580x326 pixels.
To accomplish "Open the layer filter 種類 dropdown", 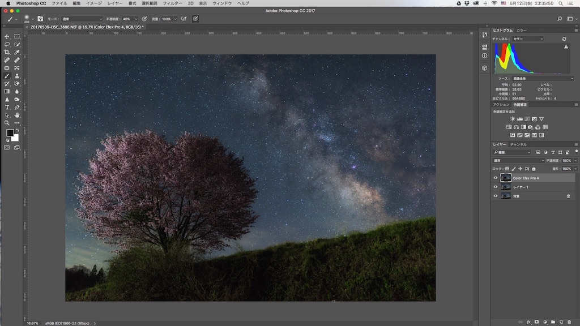I will pyautogui.click(x=512, y=152).
